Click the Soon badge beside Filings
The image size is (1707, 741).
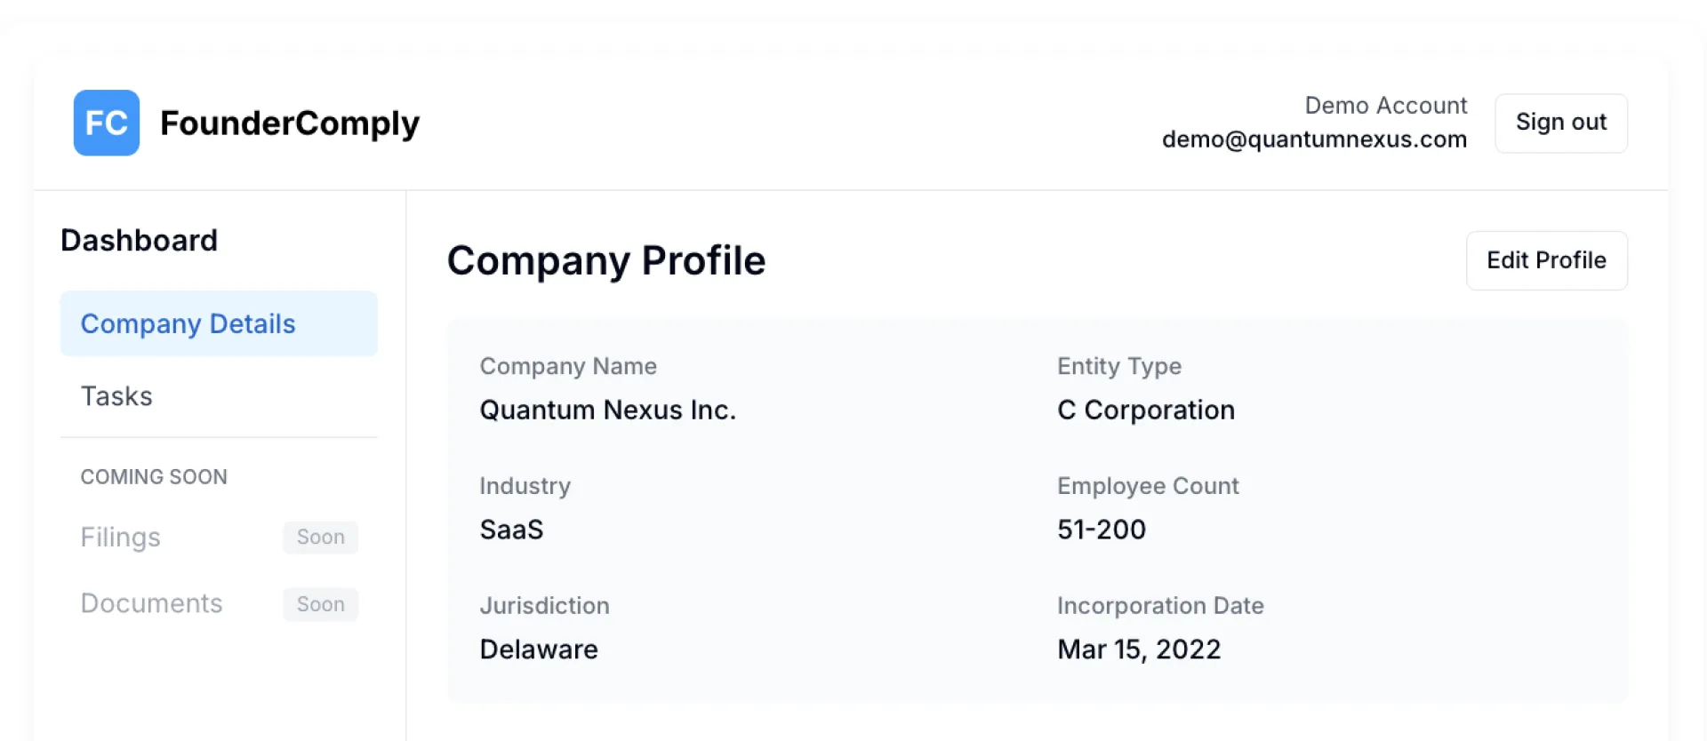pyautogui.click(x=320, y=538)
